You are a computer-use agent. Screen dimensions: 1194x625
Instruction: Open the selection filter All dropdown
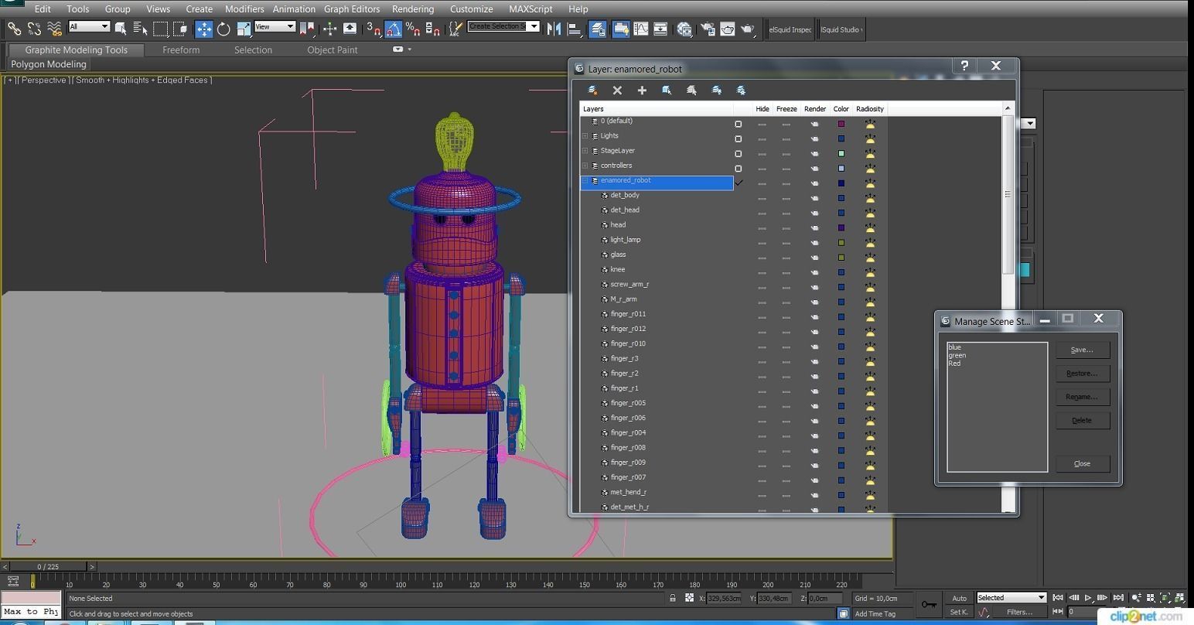pyautogui.click(x=89, y=26)
